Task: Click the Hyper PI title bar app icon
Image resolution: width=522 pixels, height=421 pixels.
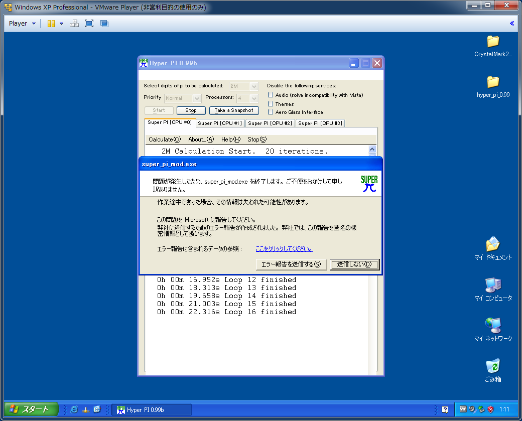Action: click(x=144, y=63)
